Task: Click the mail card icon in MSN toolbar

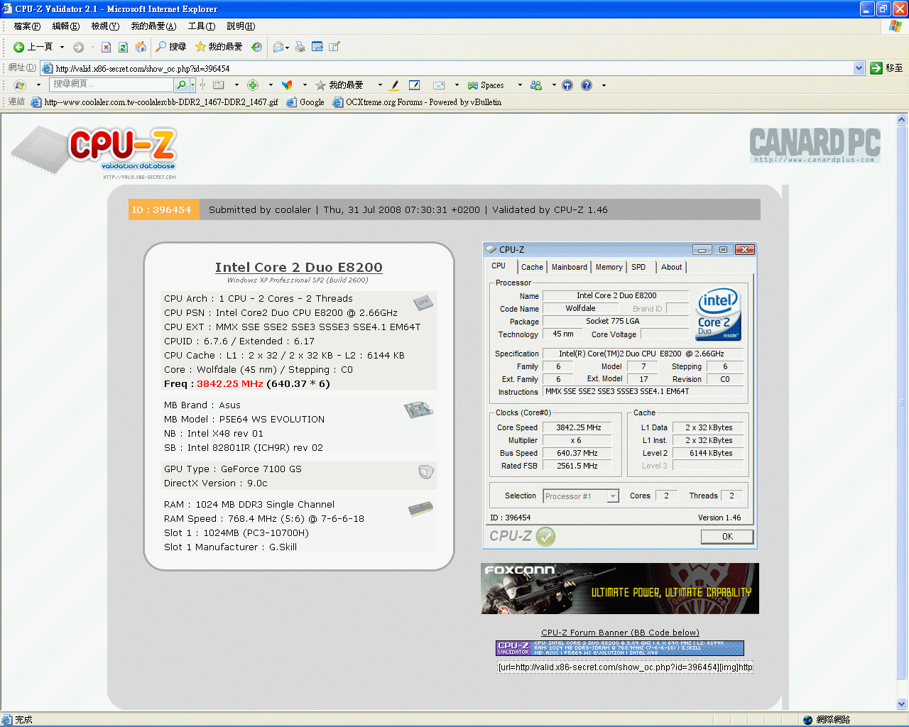Action: (439, 85)
